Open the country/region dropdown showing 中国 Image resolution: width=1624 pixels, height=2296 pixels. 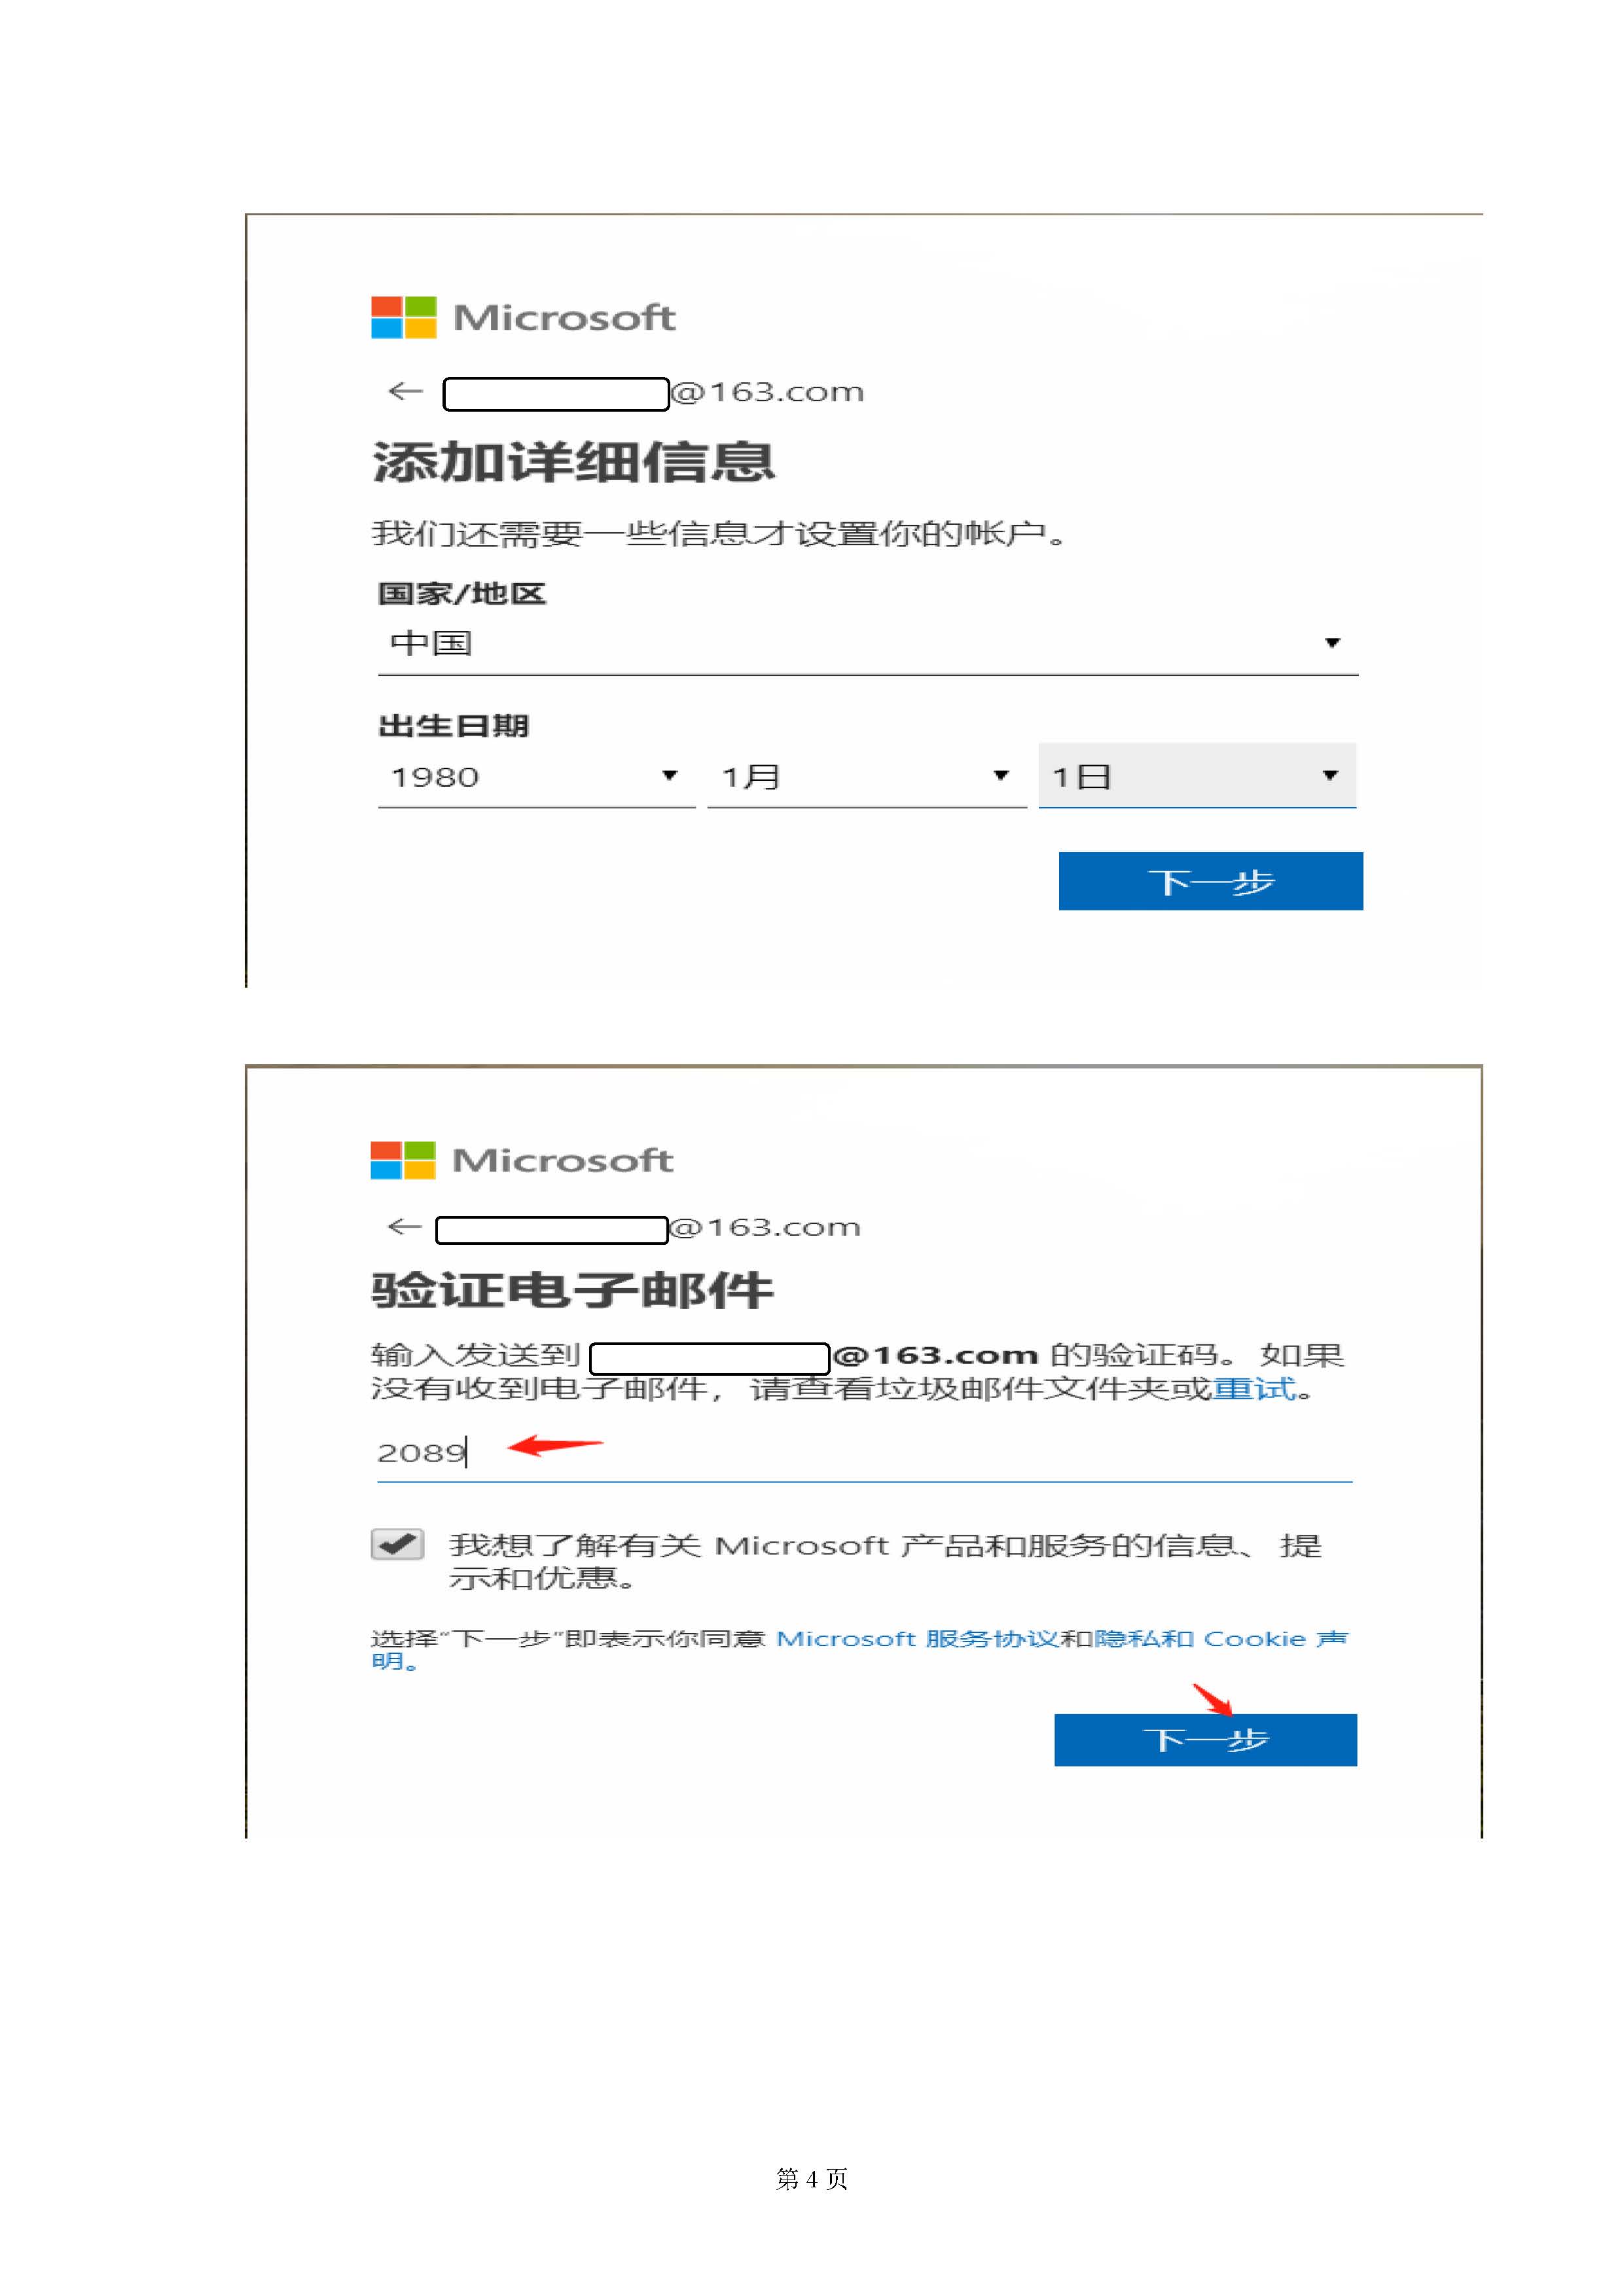coord(867,643)
